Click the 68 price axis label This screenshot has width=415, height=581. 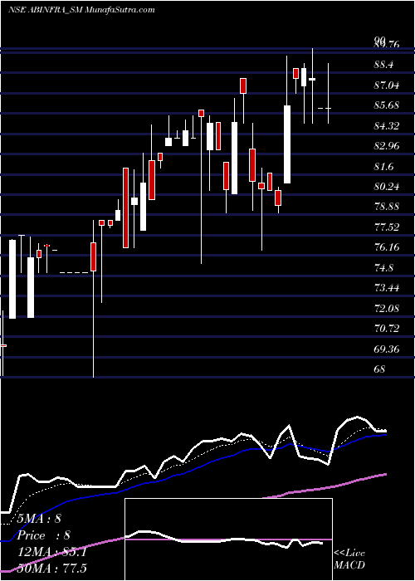[380, 369]
